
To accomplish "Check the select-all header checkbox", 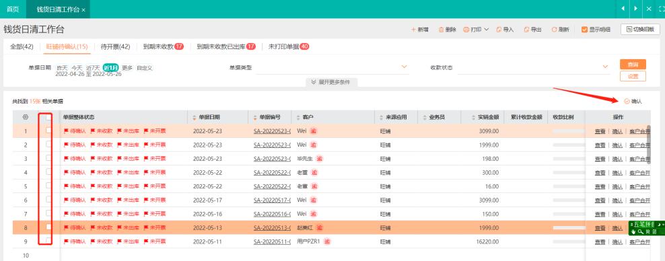I will (x=48, y=117).
